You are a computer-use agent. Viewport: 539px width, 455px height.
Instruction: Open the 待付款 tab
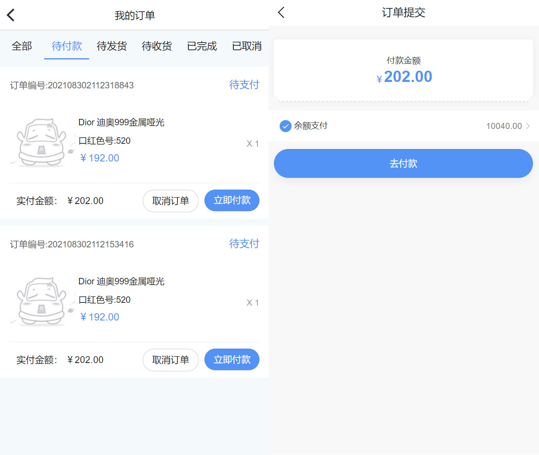click(67, 46)
